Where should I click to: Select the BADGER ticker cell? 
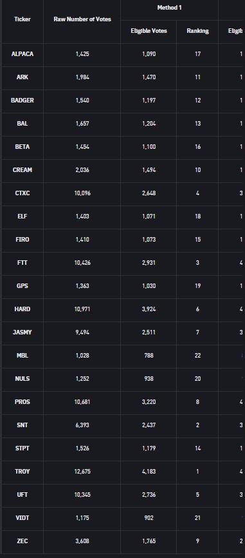pos(22,101)
